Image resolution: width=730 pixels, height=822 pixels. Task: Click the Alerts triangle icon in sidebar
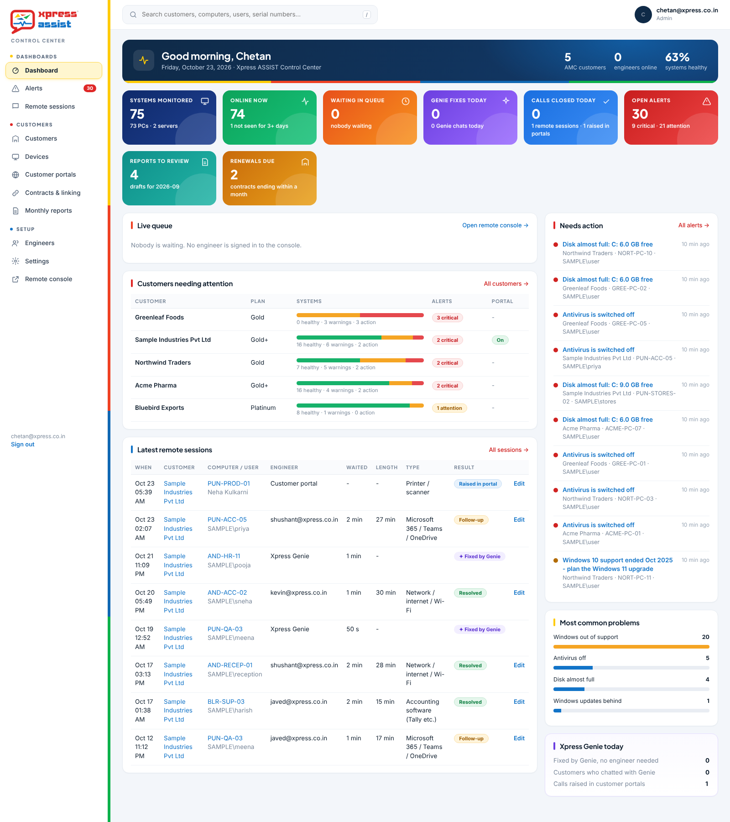pos(16,89)
